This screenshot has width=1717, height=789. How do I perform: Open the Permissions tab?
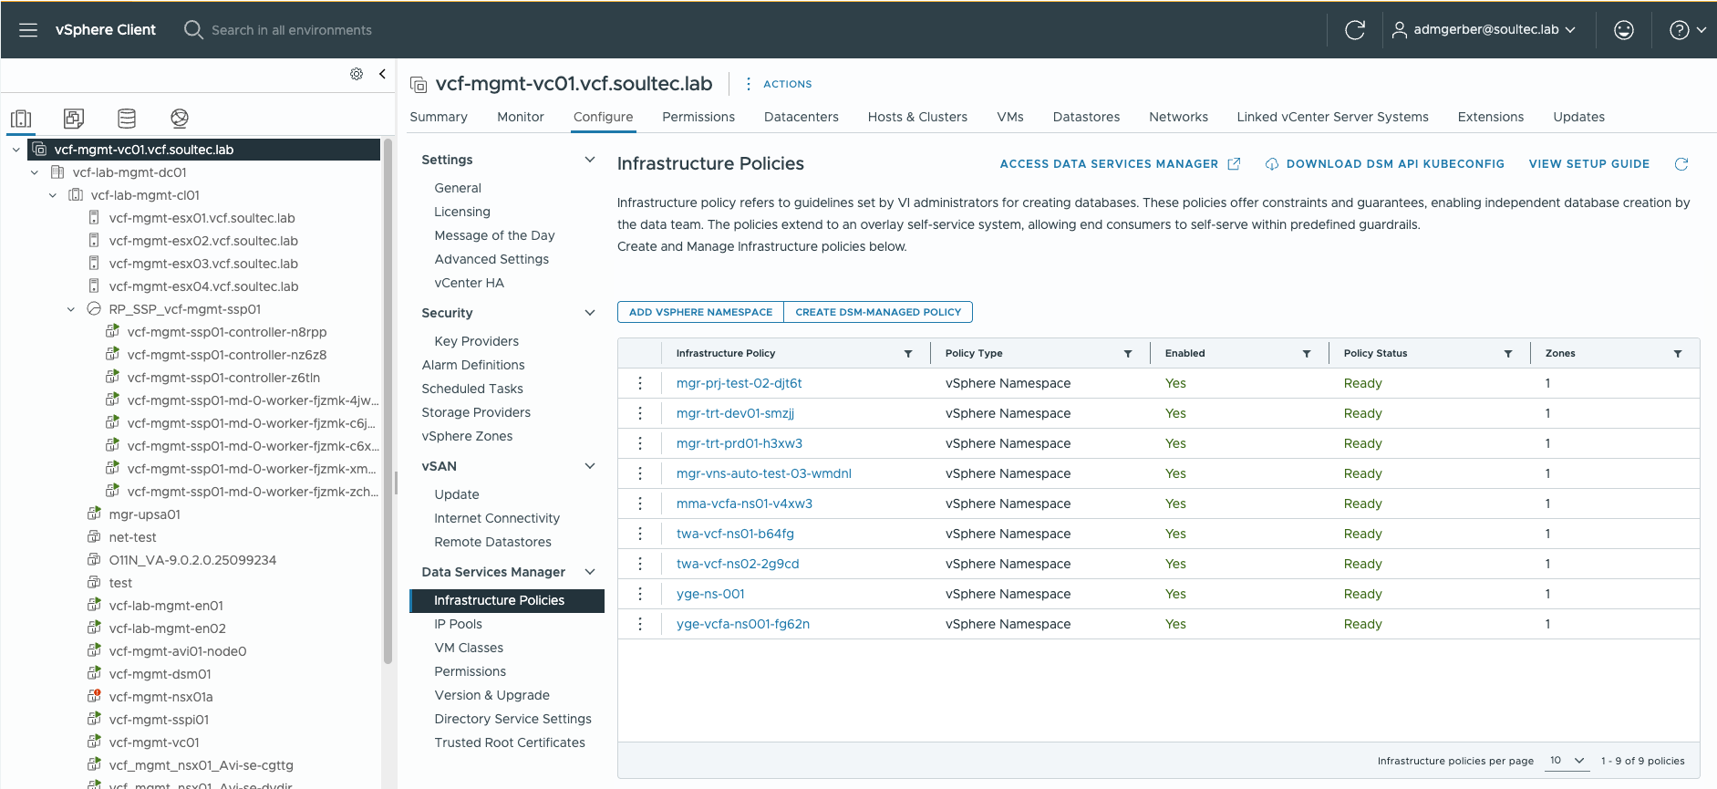(698, 117)
